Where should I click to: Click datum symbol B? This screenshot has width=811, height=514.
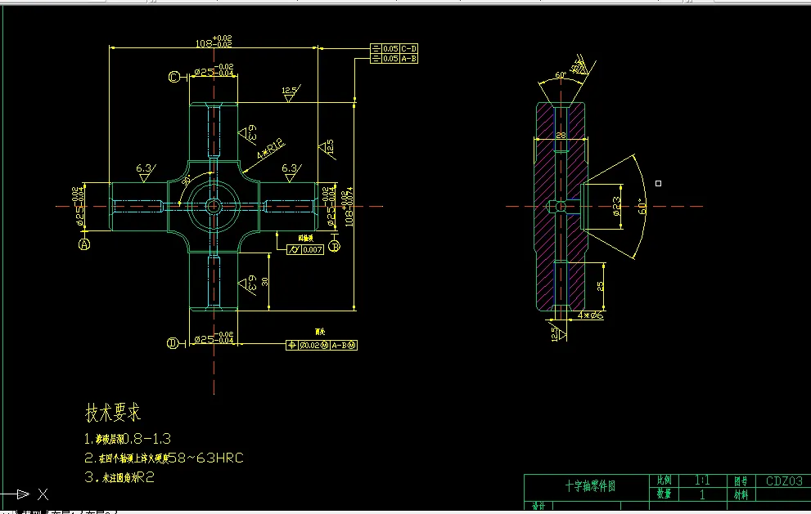click(x=335, y=246)
